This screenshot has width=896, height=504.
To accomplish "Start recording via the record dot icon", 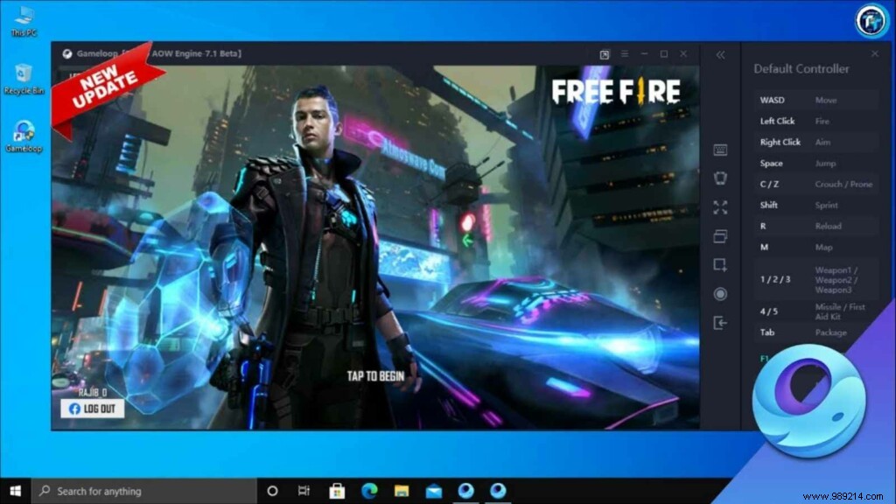I will [x=720, y=293].
